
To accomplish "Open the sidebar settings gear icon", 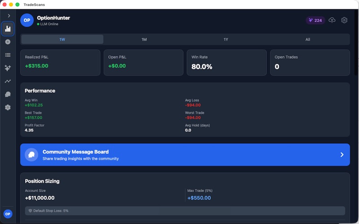I will point(8,107).
